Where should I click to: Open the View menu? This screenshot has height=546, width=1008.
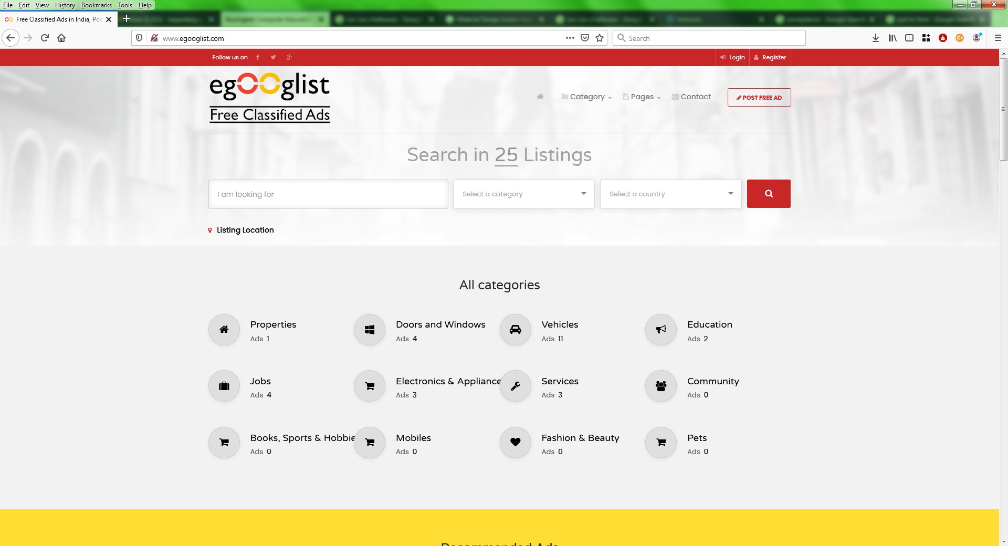pyautogui.click(x=42, y=5)
